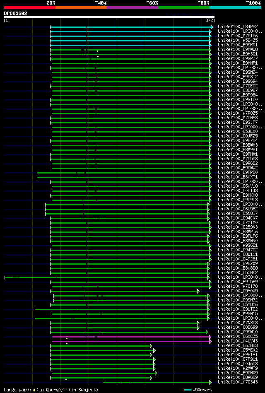The height and width of the screenshot is (393, 265).
Task: Click the UniRef100_B8ART6 label
Action: pyautogui.click(x=238, y=232)
